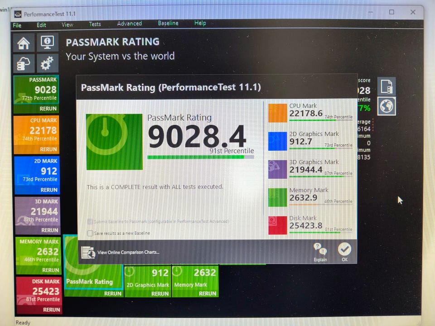Click the green Memory Mark icon

277,197
